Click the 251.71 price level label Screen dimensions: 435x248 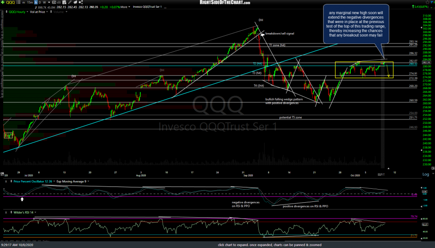(x=413, y=118)
